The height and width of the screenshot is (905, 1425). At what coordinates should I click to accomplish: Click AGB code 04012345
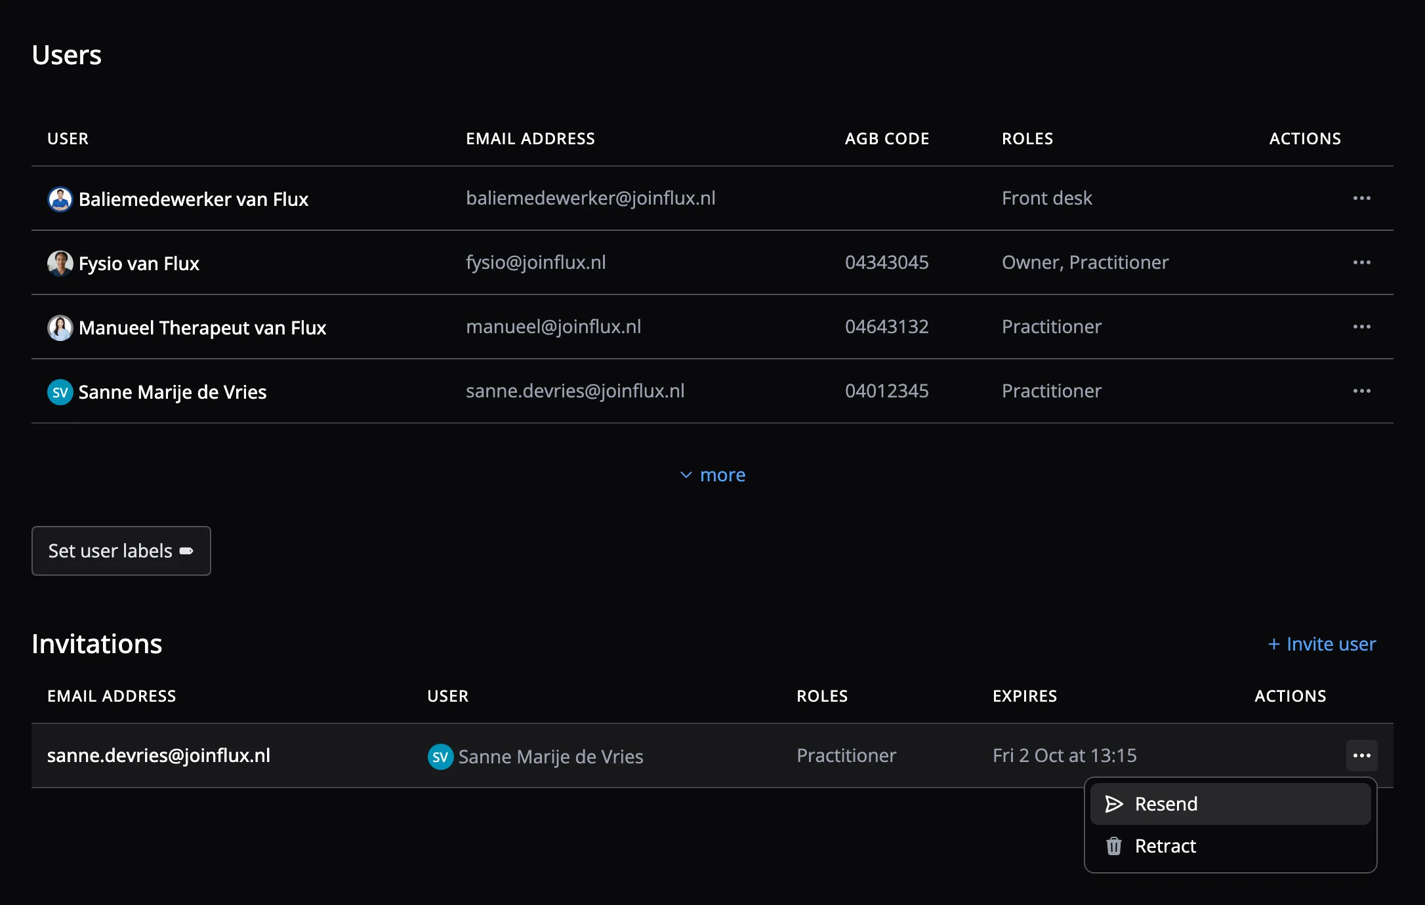point(887,391)
